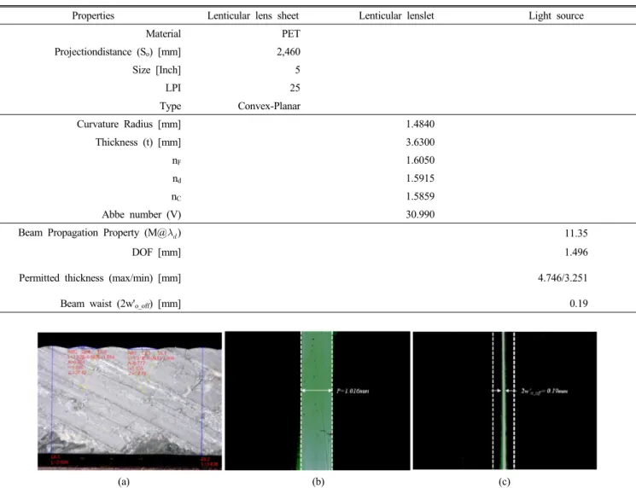Image resolution: width=636 pixels, height=488 pixels.
Task: Click the 'DOF [mm]' label
Action: [x=156, y=253]
